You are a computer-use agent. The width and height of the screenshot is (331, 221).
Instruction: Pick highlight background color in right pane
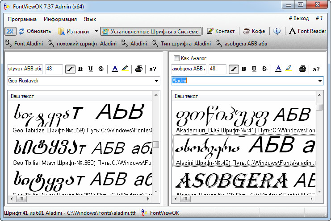pos(289,69)
